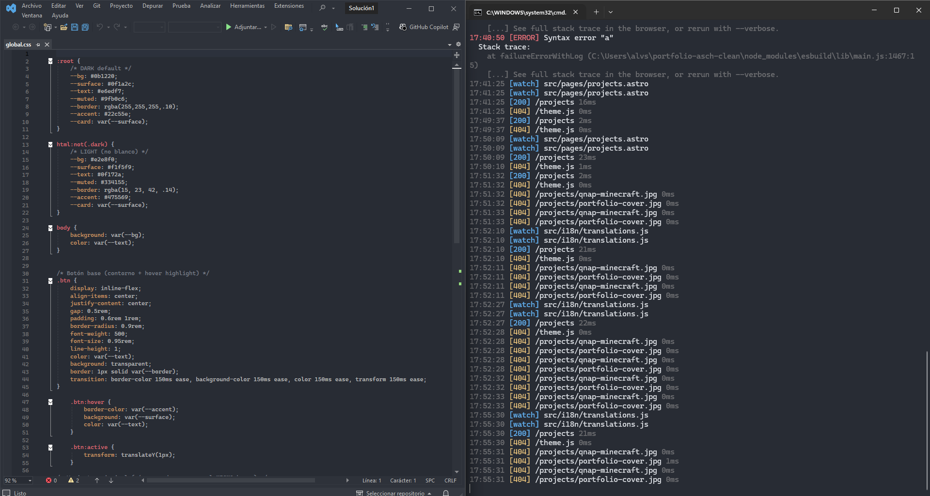Open GitHub Copilot from the toolbar
930x496 pixels.
click(424, 27)
